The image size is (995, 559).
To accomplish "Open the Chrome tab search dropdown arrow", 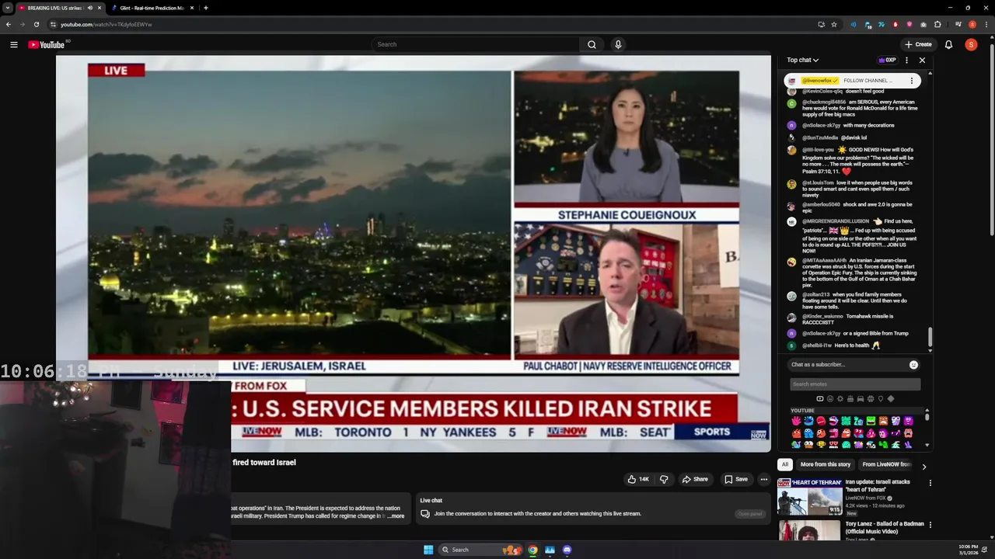I will [7, 8].
